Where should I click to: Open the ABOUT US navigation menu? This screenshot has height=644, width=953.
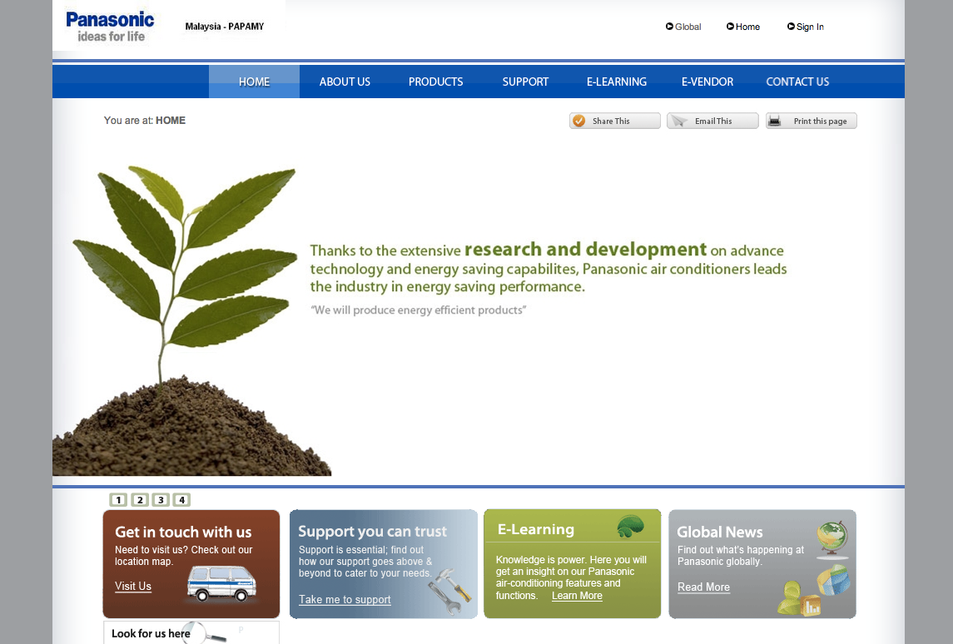[x=345, y=82]
